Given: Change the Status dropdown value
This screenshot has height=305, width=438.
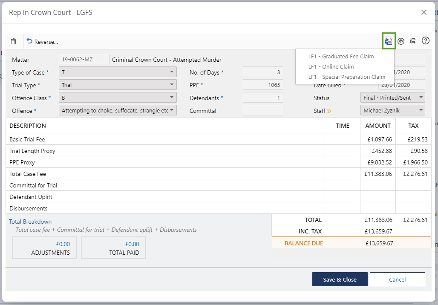Looking at the screenshot, I should pyautogui.click(x=392, y=98).
